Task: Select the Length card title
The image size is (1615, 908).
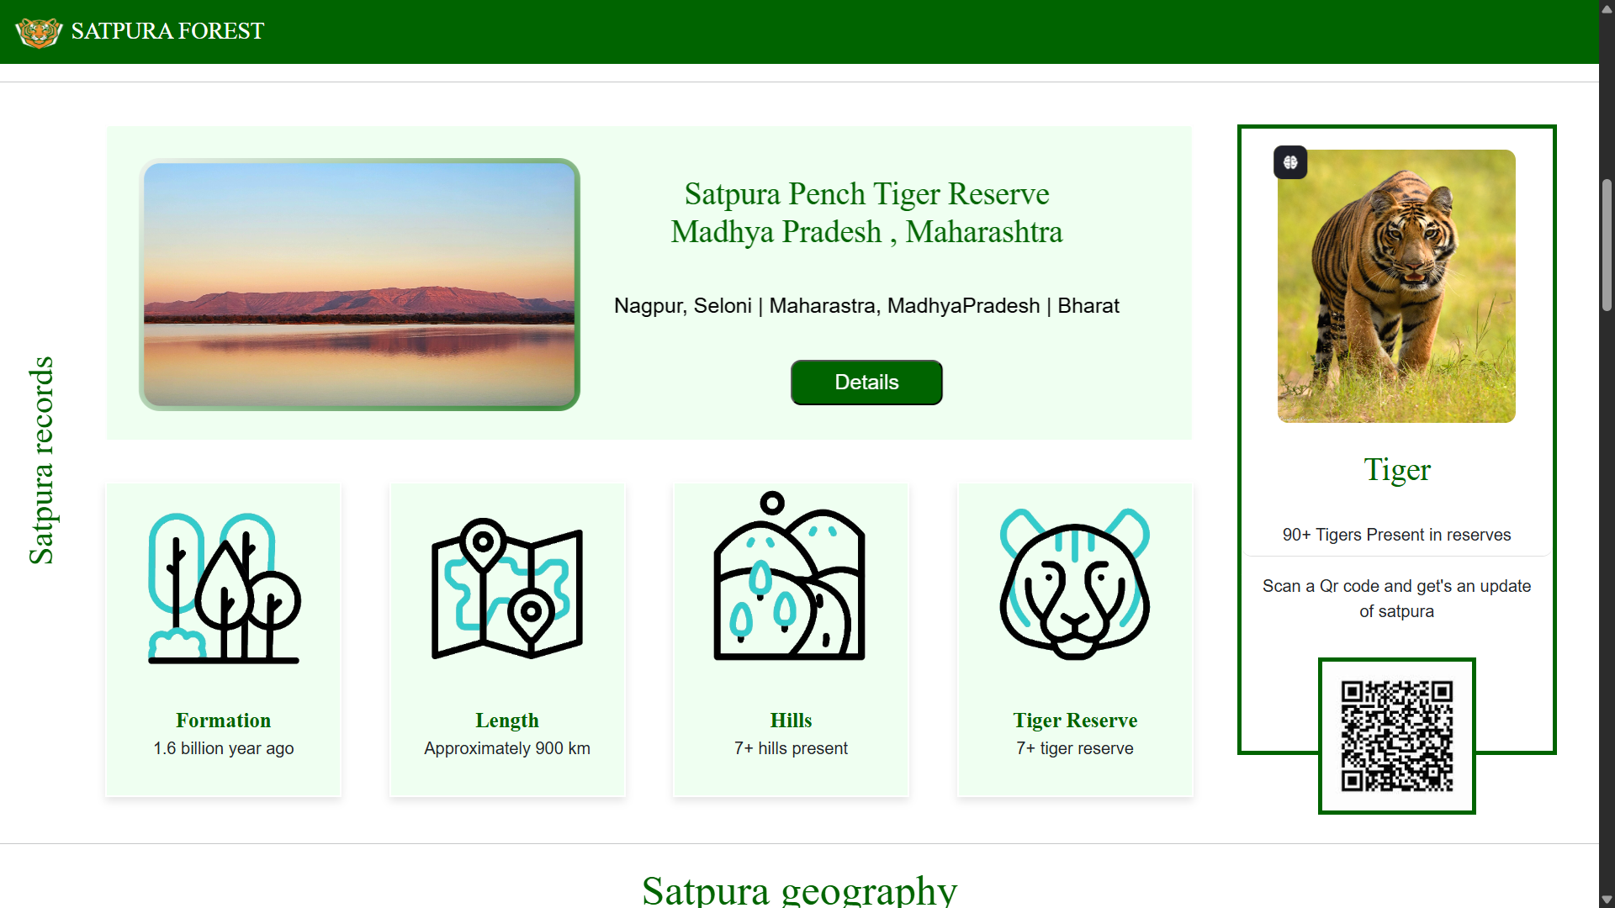Action: click(x=507, y=721)
